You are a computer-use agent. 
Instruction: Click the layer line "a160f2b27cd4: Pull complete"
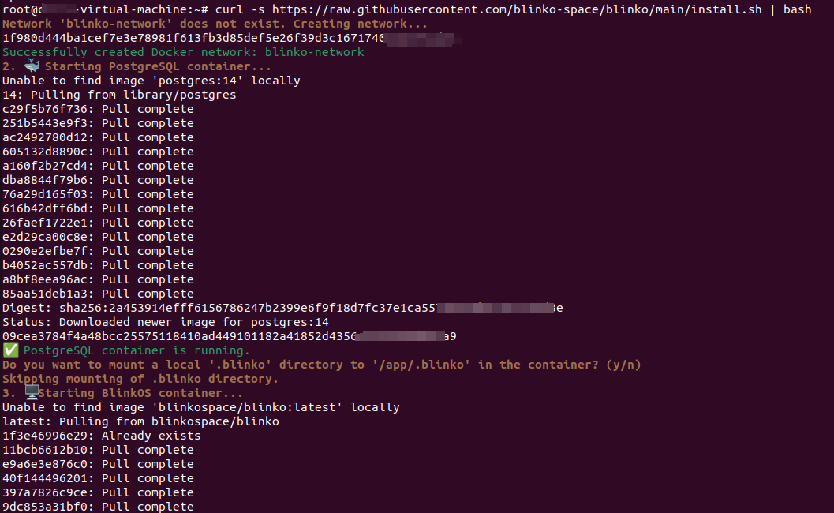tap(98, 166)
